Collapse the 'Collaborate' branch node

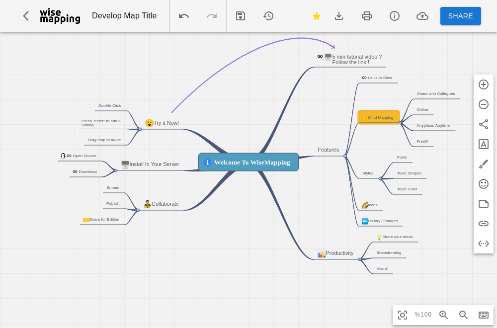point(138,210)
